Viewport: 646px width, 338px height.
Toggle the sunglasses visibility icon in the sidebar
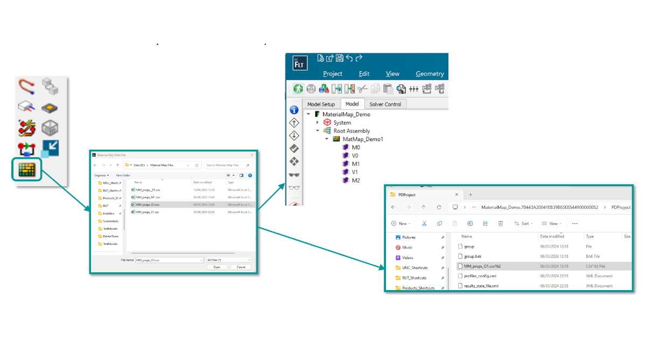click(294, 174)
